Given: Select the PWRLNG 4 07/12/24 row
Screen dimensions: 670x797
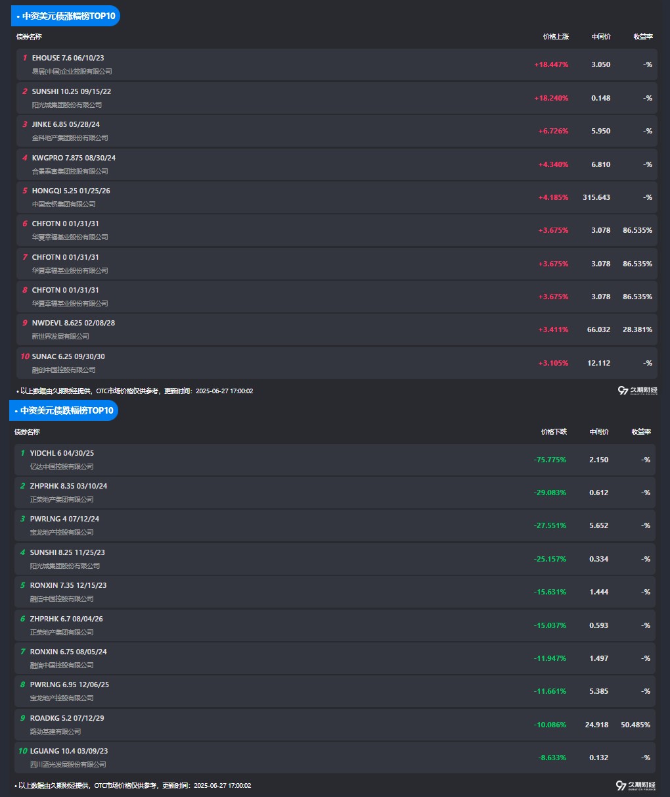Looking at the screenshot, I should coord(335,525).
